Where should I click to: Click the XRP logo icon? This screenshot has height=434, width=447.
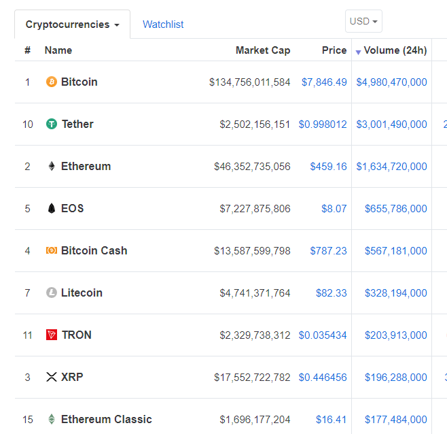pos(51,377)
